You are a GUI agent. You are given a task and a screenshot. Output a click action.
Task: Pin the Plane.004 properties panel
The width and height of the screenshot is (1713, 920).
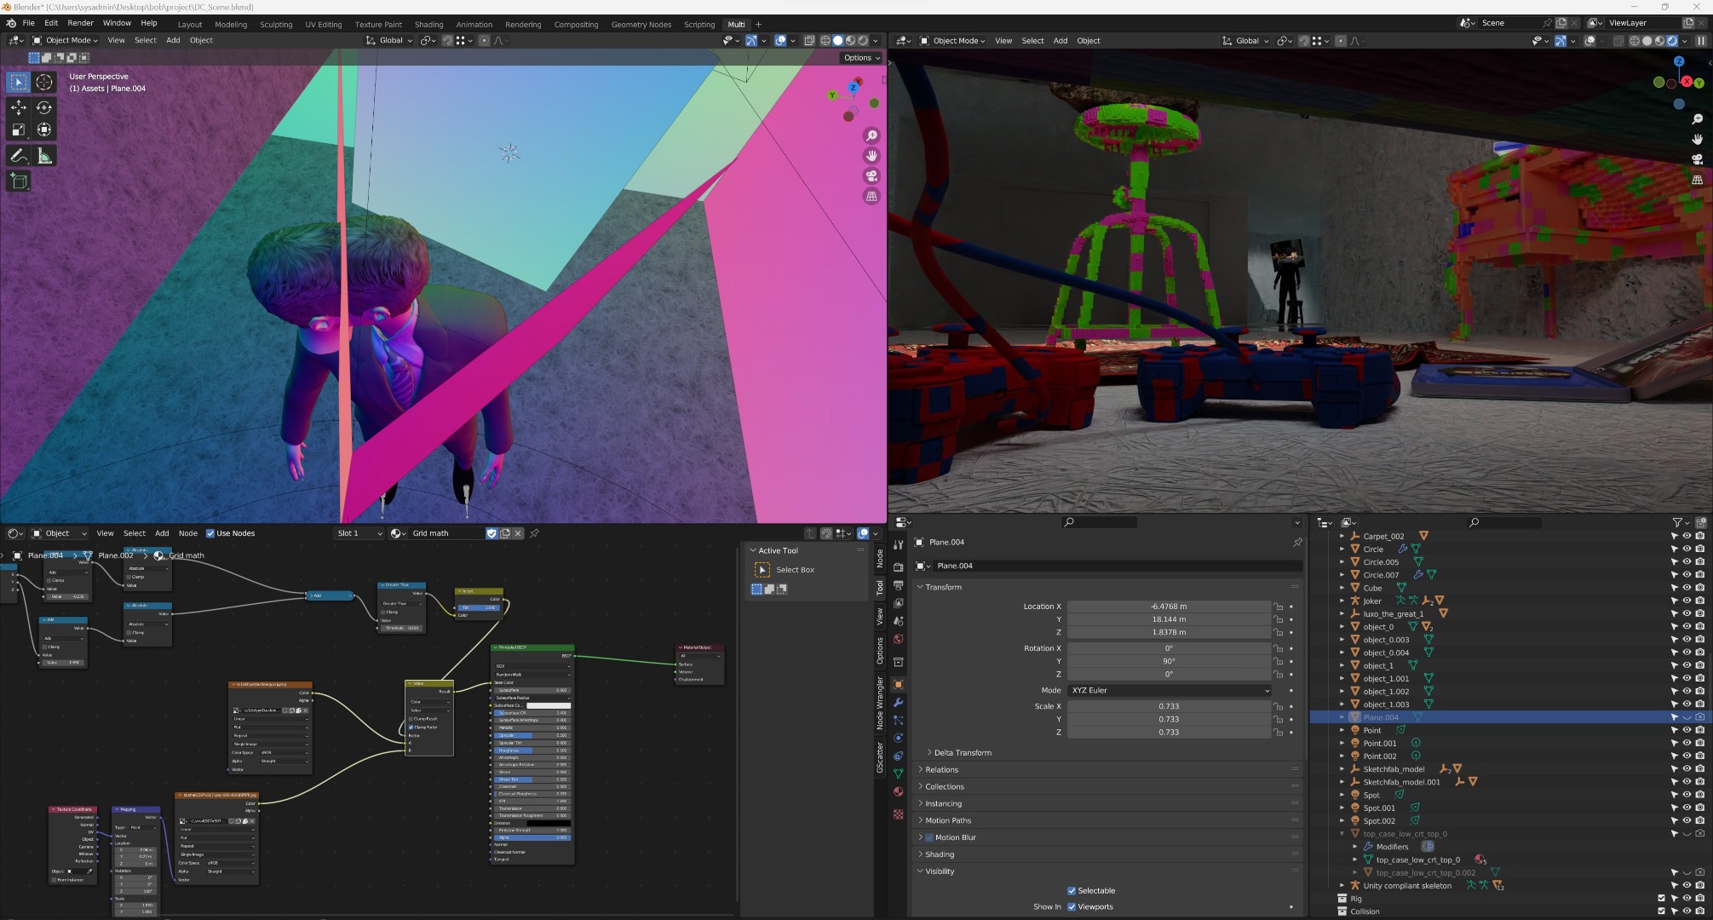point(1297,542)
